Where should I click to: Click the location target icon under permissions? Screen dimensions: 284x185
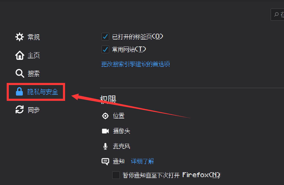click(105, 116)
